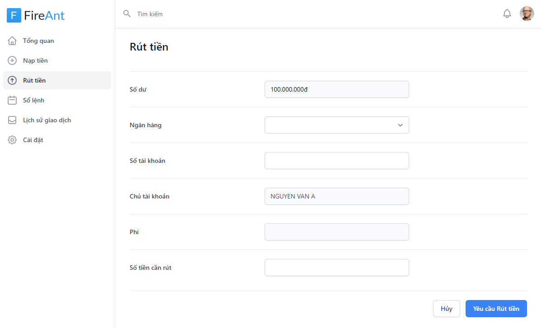Select the Chủ tài khoản name field

pyautogui.click(x=336, y=196)
